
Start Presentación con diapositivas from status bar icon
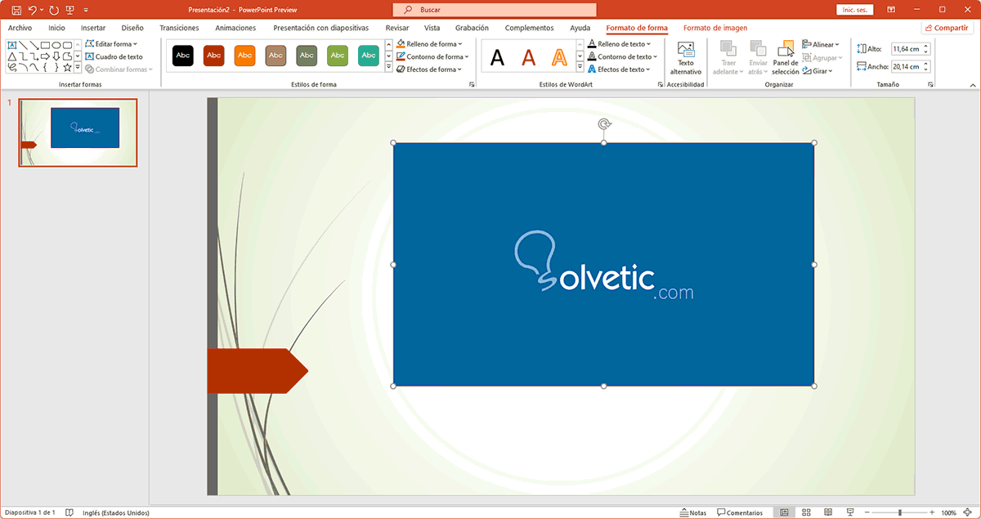pos(850,512)
